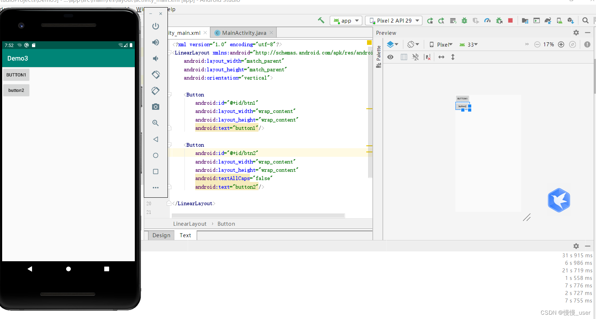Rotate emulator right
The height and width of the screenshot is (319, 596).
[x=156, y=91]
